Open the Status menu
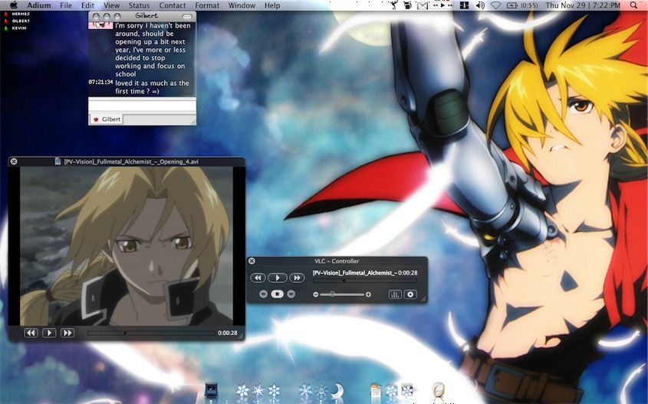This screenshot has height=404, width=648. pyautogui.click(x=139, y=5)
